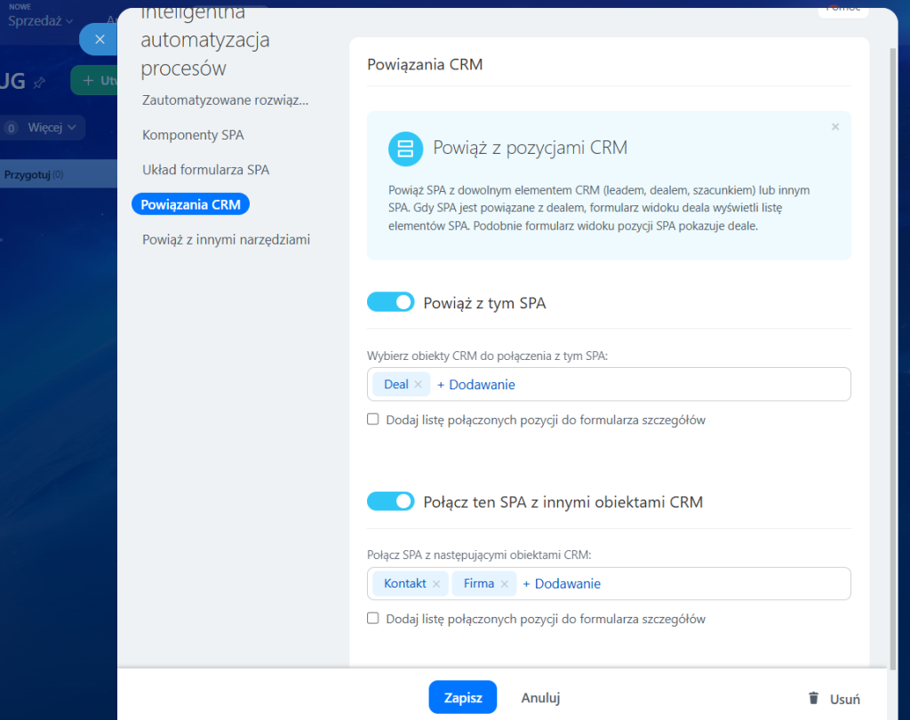Go to 'Układ formularza SPA' section
This screenshot has width=910, height=720.
205,170
